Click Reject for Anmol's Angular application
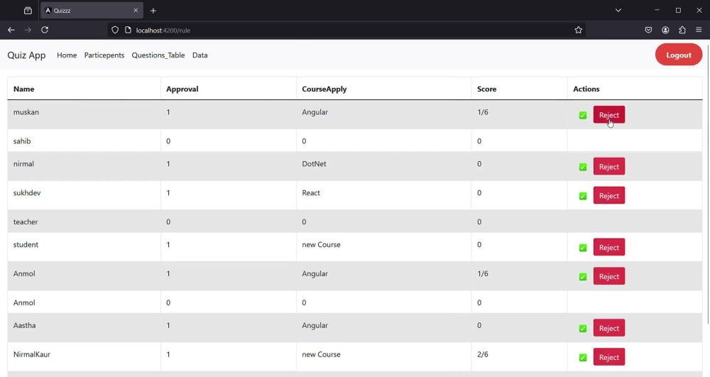The height and width of the screenshot is (377, 710). 609,276
